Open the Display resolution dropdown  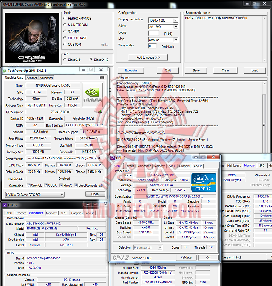pos(176,20)
